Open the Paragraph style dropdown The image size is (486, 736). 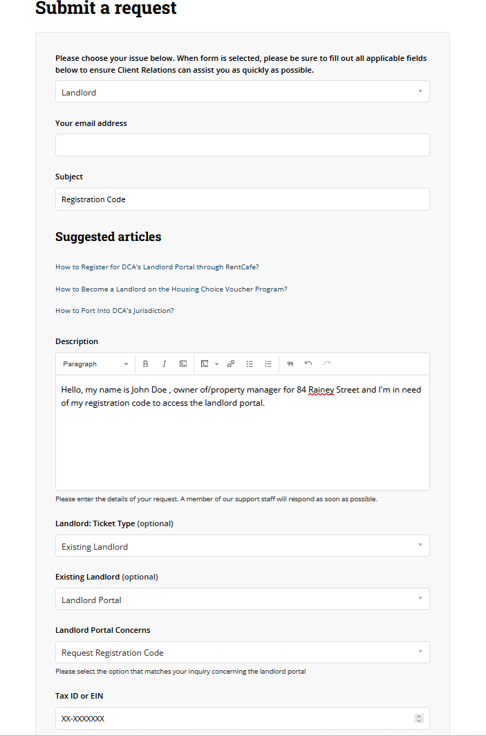click(x=95, y=364)
